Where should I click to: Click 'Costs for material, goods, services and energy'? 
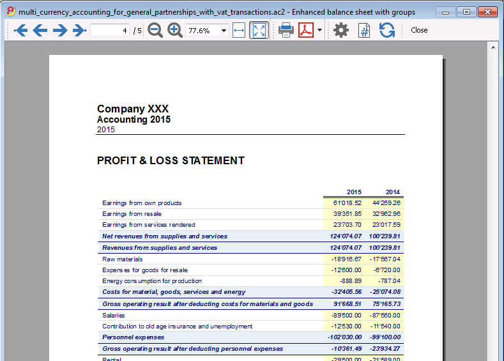click(x=174, y=292)
